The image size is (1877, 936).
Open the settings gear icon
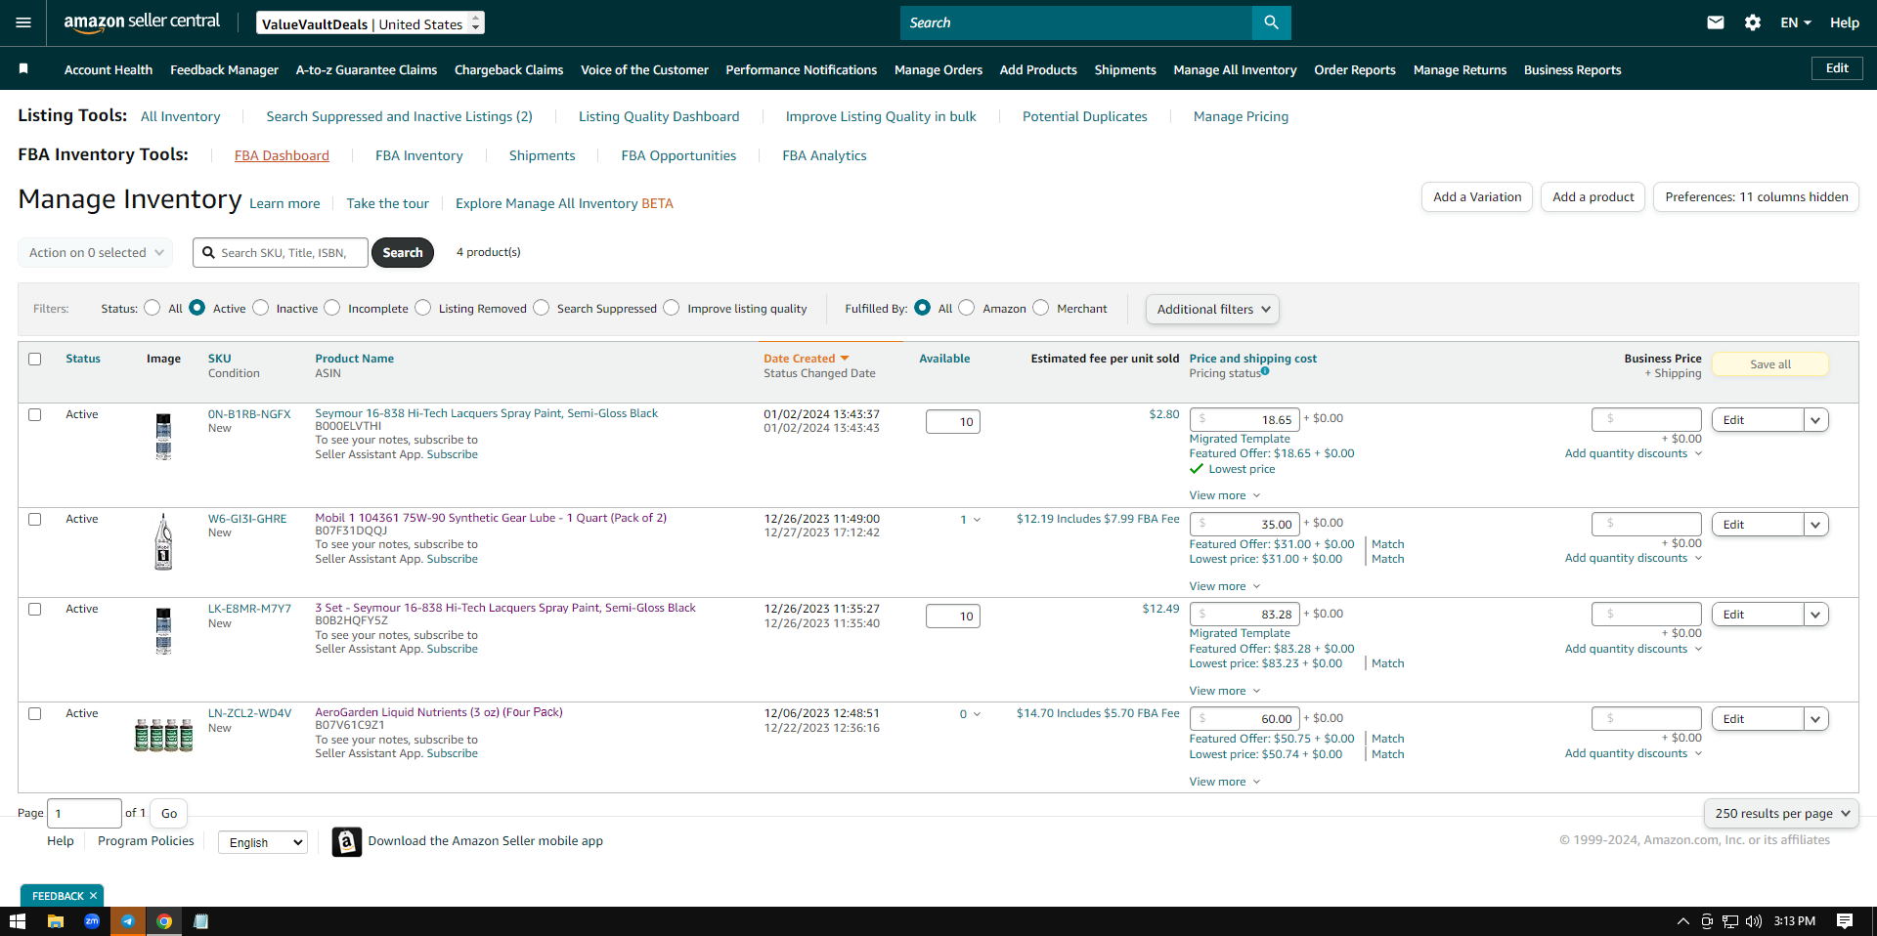tap(1753, 22)
